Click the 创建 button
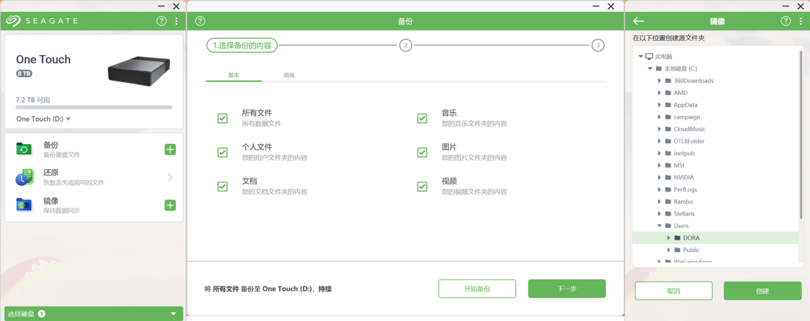 (762, 290)
